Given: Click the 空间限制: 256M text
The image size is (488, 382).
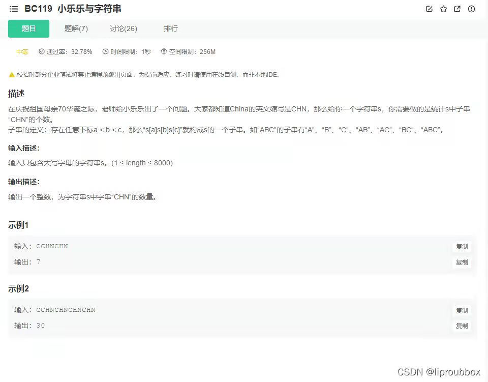Looking at the screenshot, I should click(192, 52).
